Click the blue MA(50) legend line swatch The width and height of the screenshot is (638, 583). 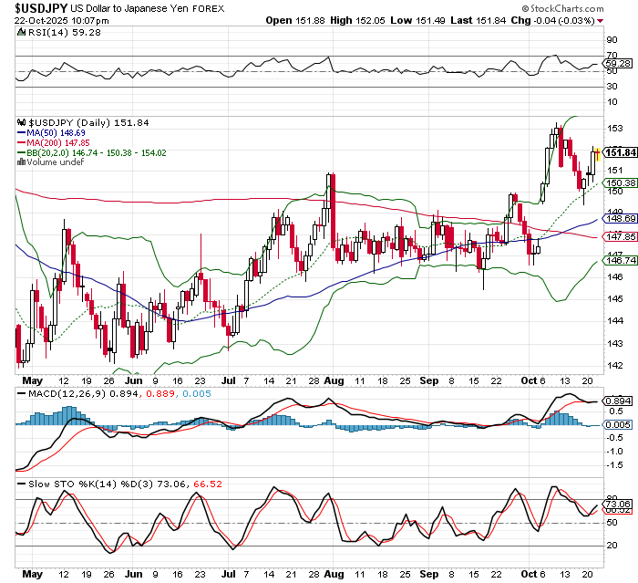22,133
